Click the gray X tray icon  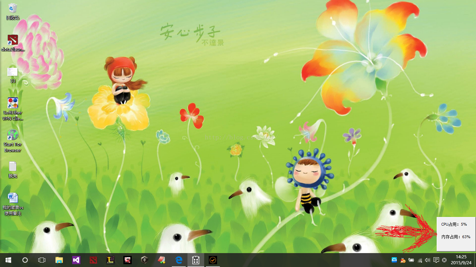(x=444, y=260)
